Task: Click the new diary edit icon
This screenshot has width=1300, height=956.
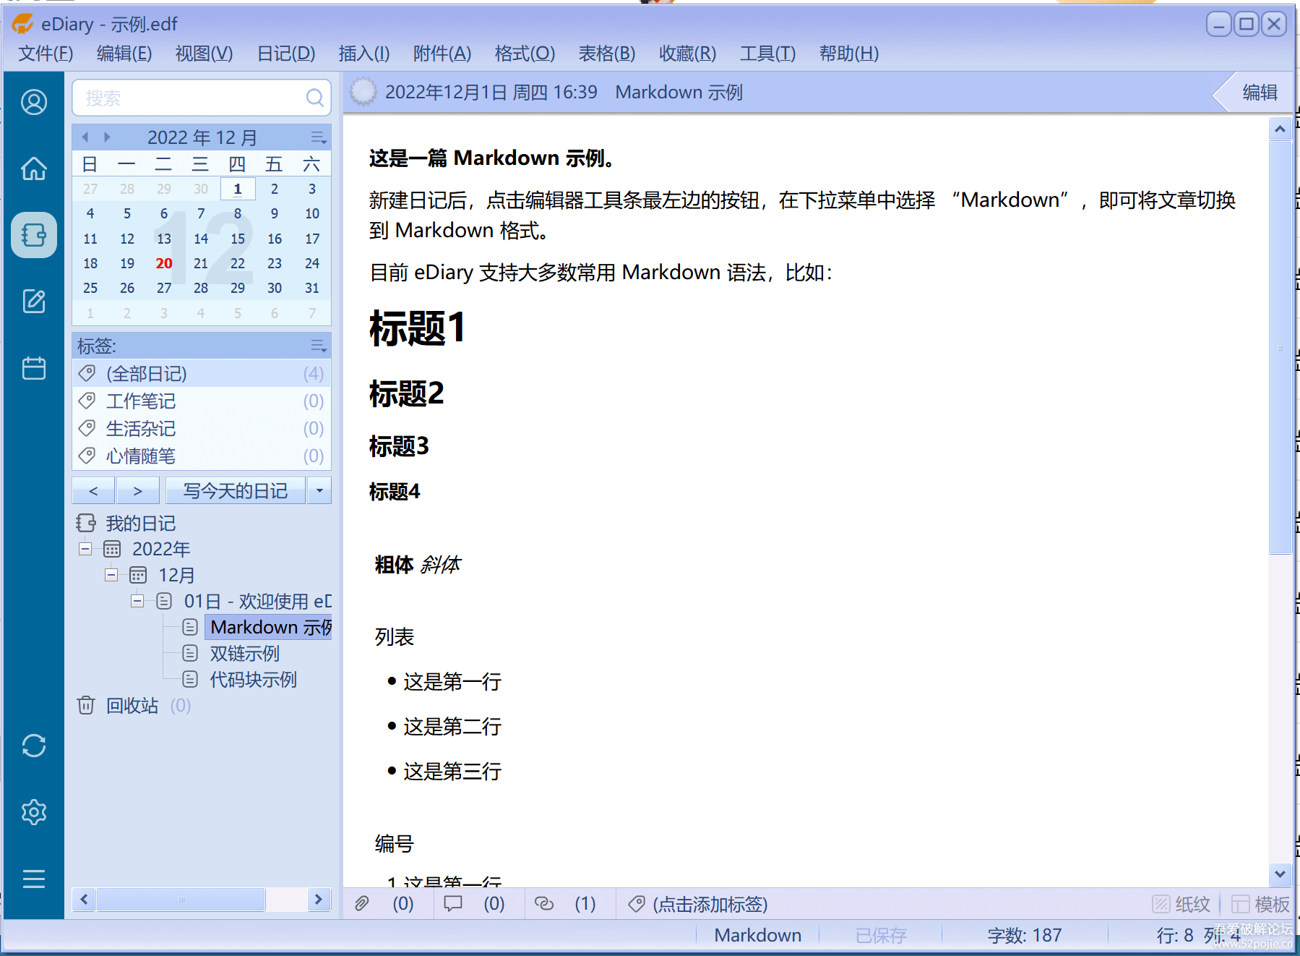Action: click(x=34, y=301)
